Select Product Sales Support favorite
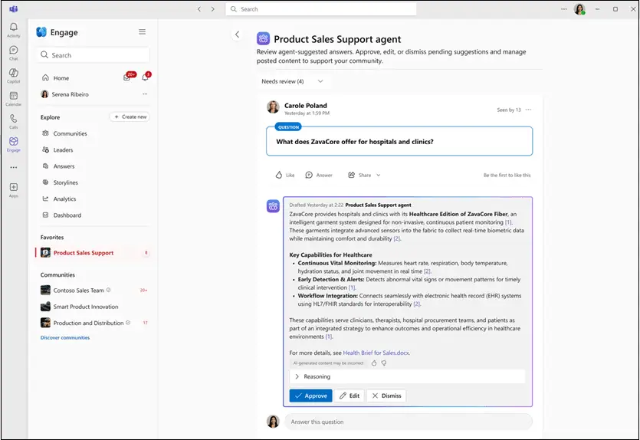Image resolution: width=640 pixels, height=440 pixels. [93, 253]
